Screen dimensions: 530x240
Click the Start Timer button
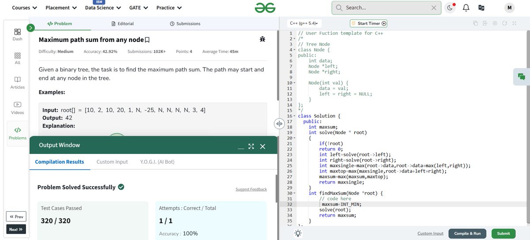[368, 23]
